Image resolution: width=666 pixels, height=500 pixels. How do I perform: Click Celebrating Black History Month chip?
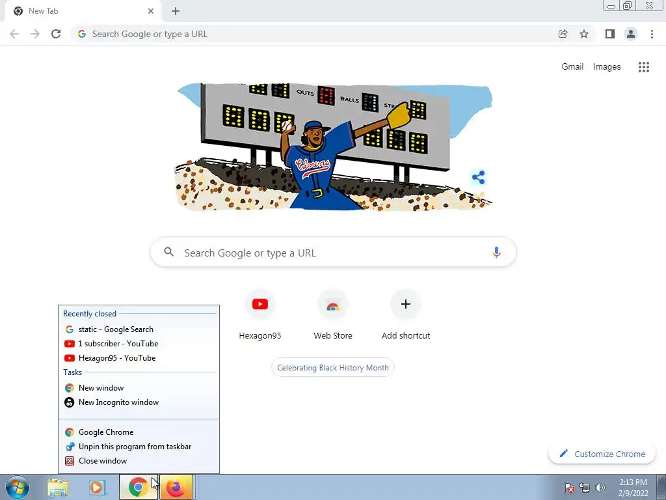tap(332, 368)
